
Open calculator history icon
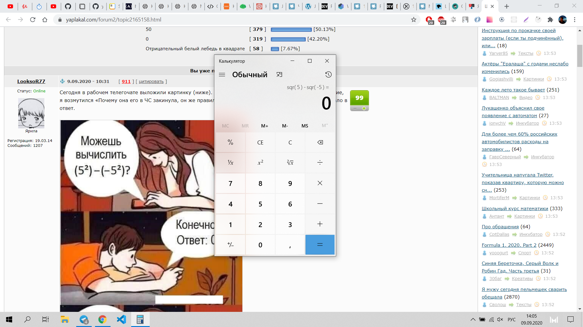328,74
